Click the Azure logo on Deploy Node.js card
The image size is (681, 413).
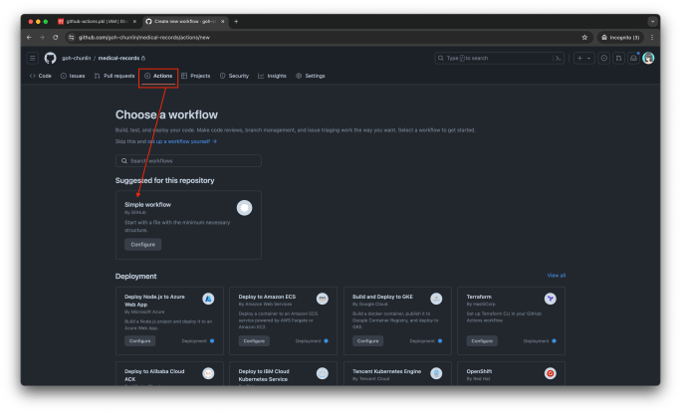(209, 299)
